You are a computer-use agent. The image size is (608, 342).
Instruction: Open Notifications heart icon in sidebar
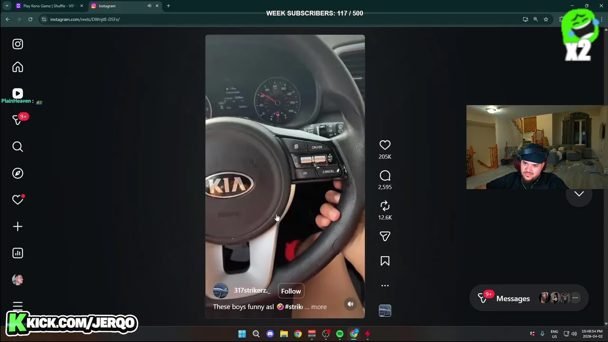[x=18, y=200]
